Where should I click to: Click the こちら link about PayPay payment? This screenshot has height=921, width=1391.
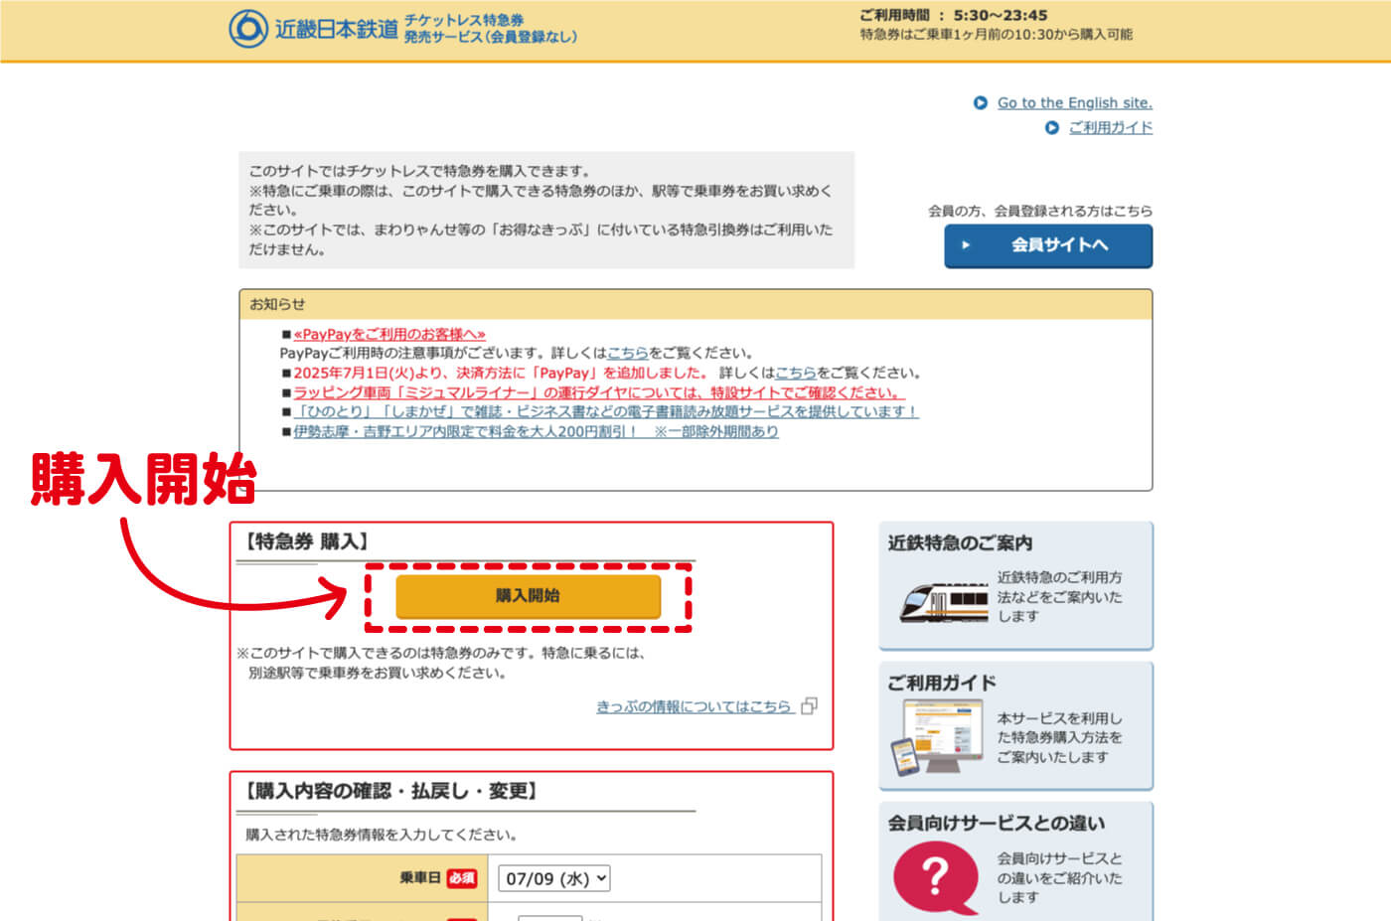pyautogui.click(x=795, y=373)
